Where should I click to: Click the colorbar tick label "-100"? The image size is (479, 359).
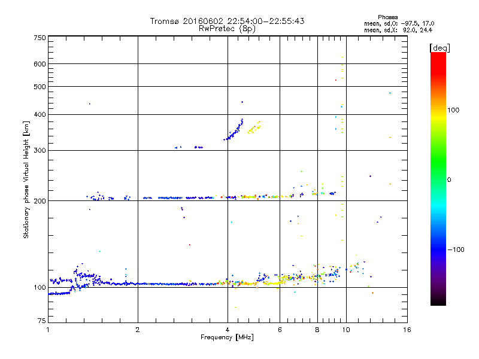tap(456, 250)
